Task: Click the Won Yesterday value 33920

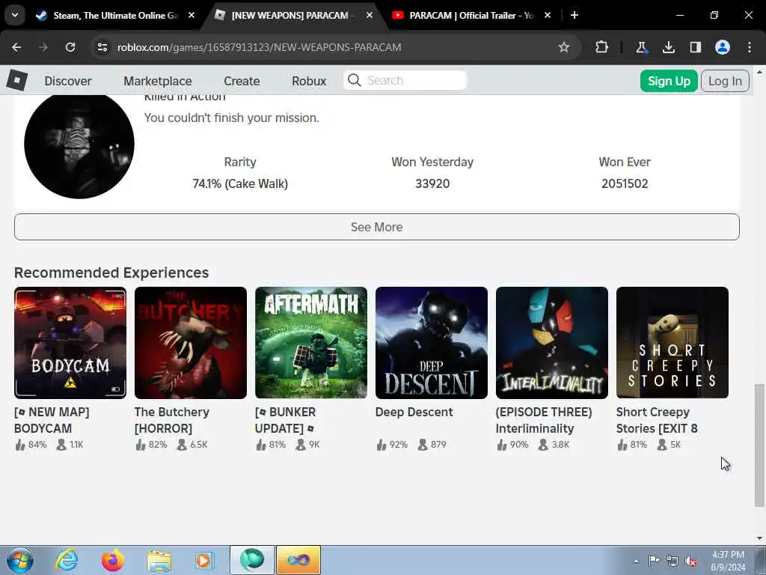Action: (x=432, y=184)
